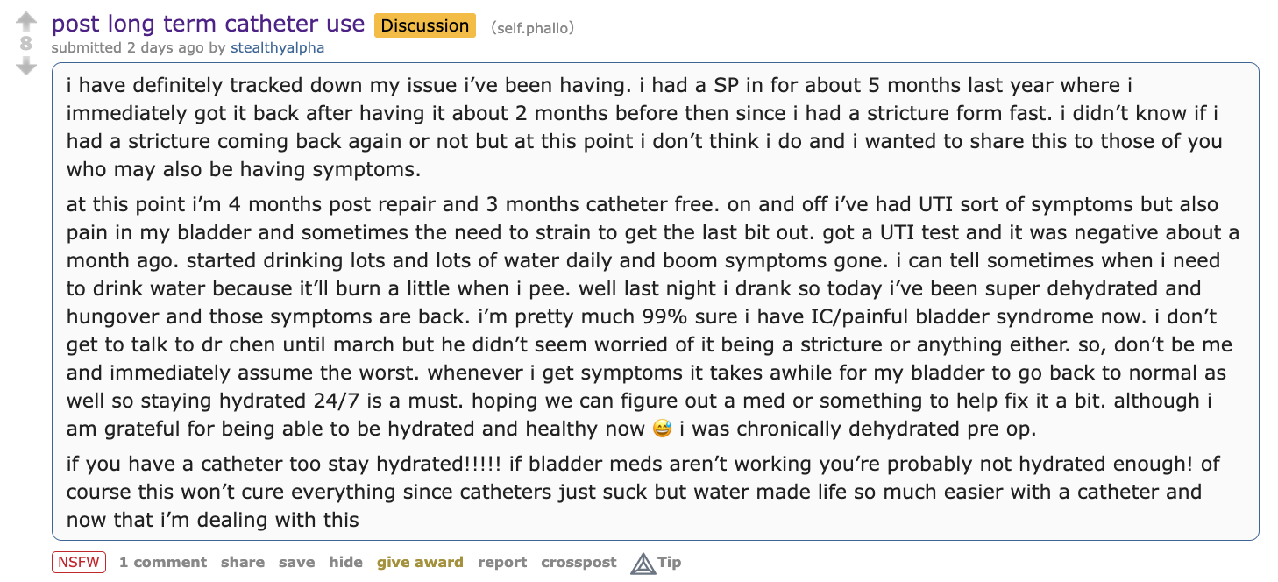This screenshot has width=1278, height=582.
Task: Save this post
Action: pyautogui.click(x=296, y=562)
